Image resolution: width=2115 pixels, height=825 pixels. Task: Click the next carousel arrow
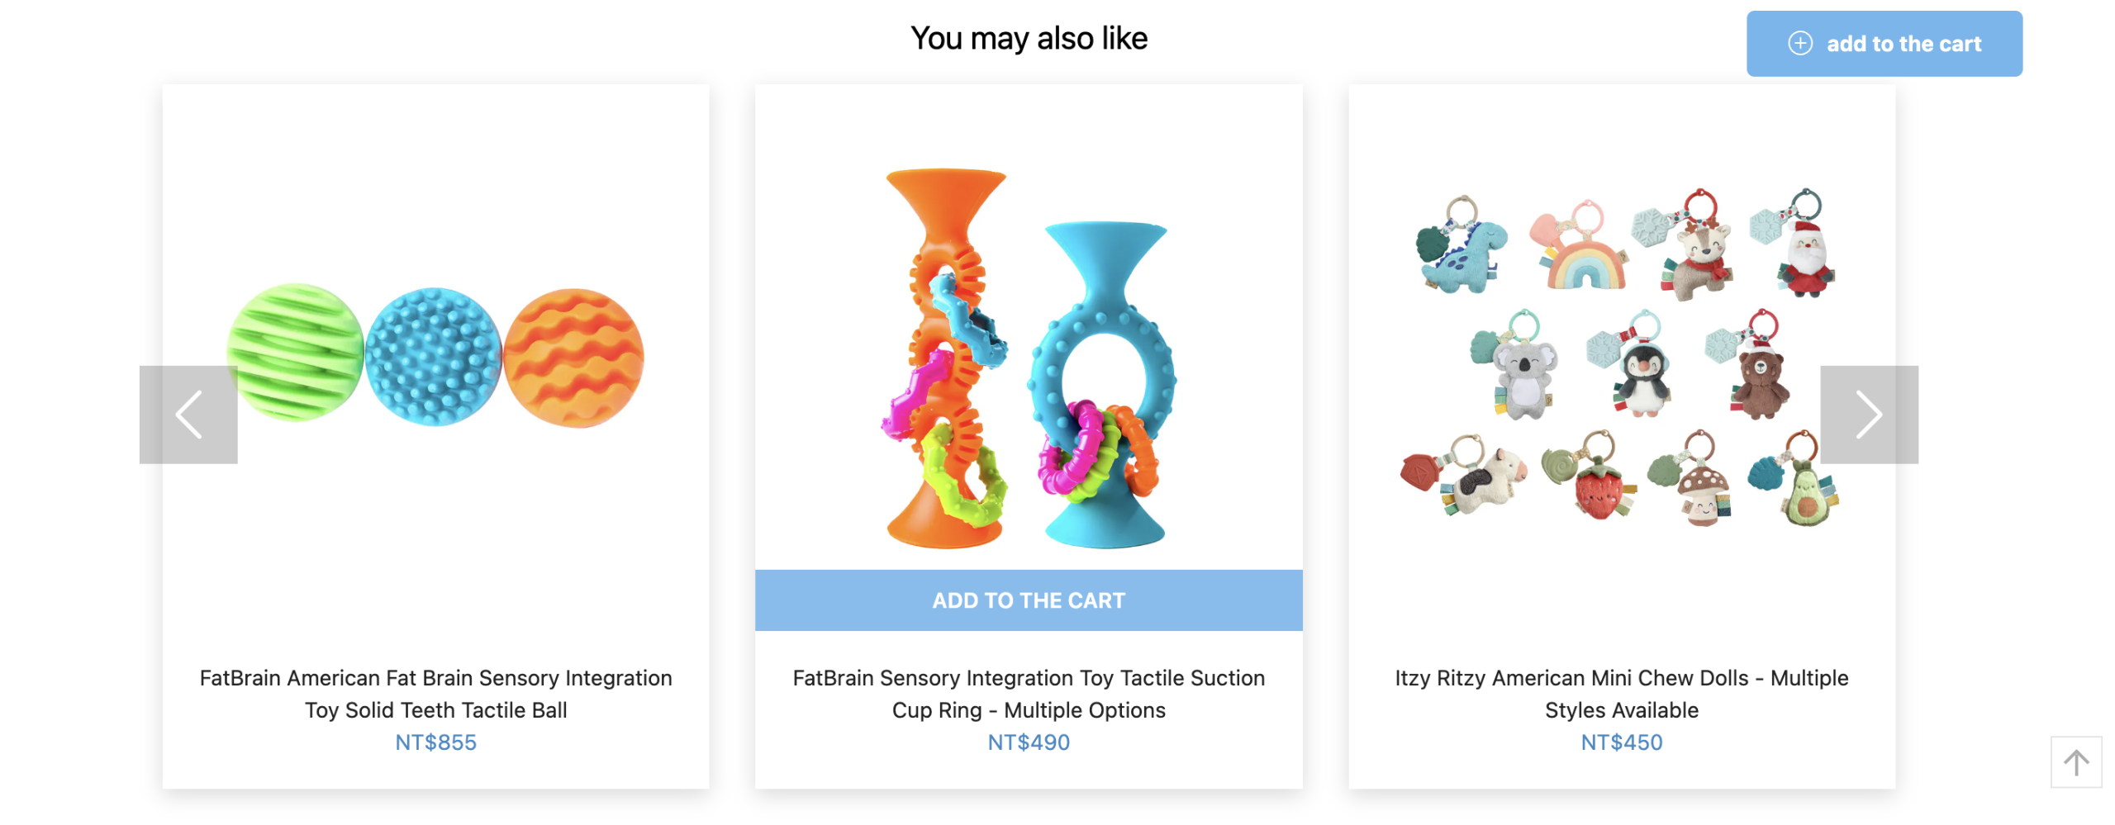click(1868, 415)
